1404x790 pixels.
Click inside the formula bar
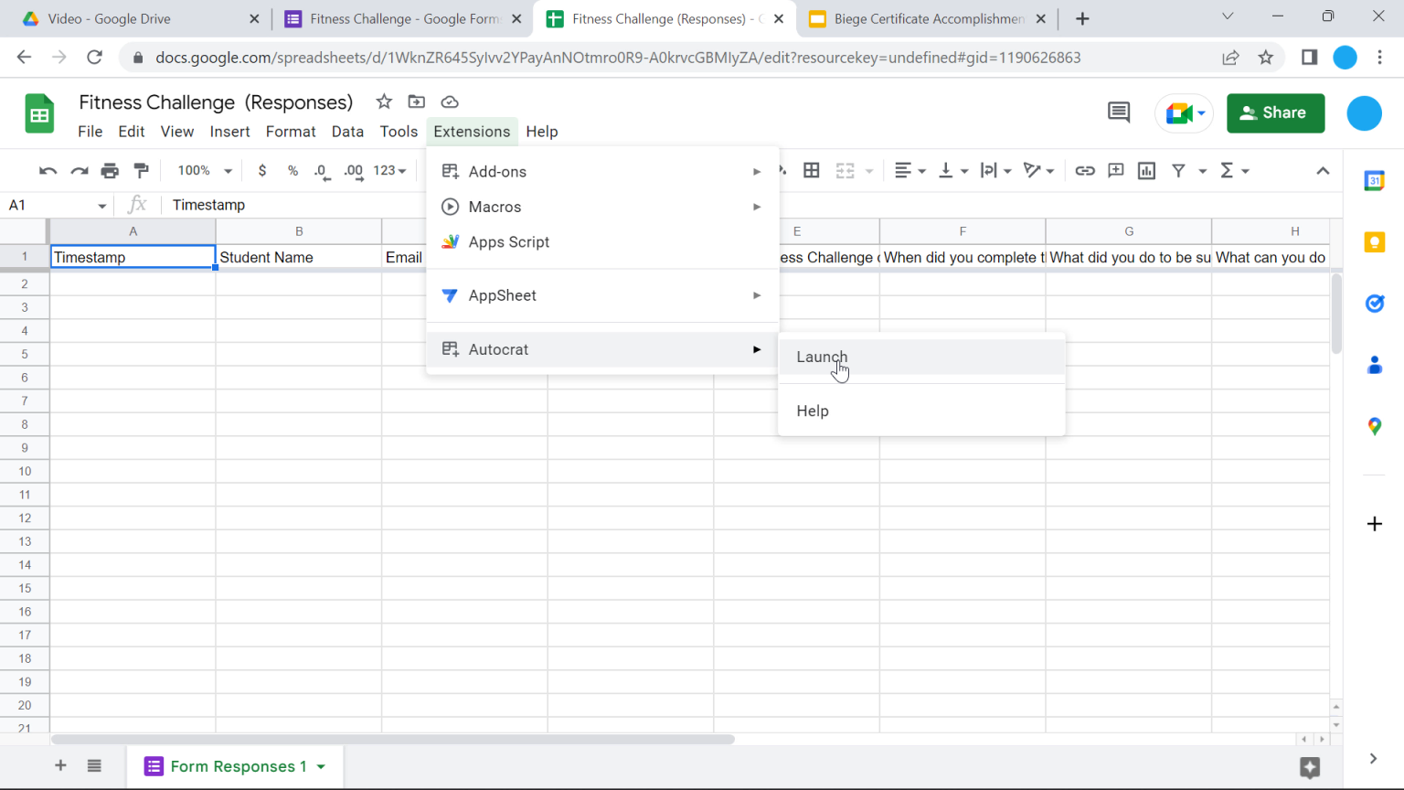(366, 204)
